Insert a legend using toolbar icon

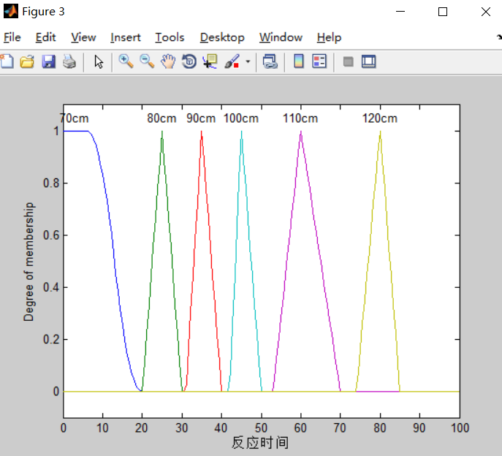(x=319, y=61)
